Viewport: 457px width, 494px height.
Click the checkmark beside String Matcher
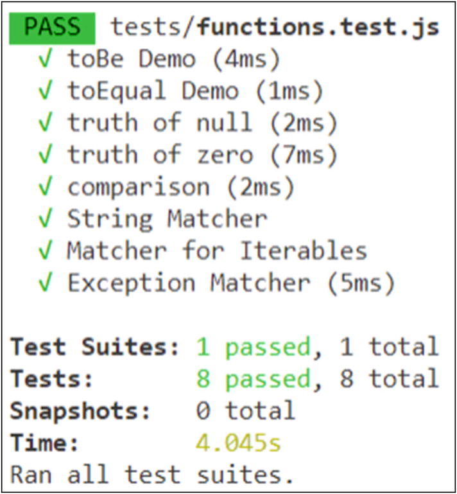pyautogui.click(x=44, y=219)
